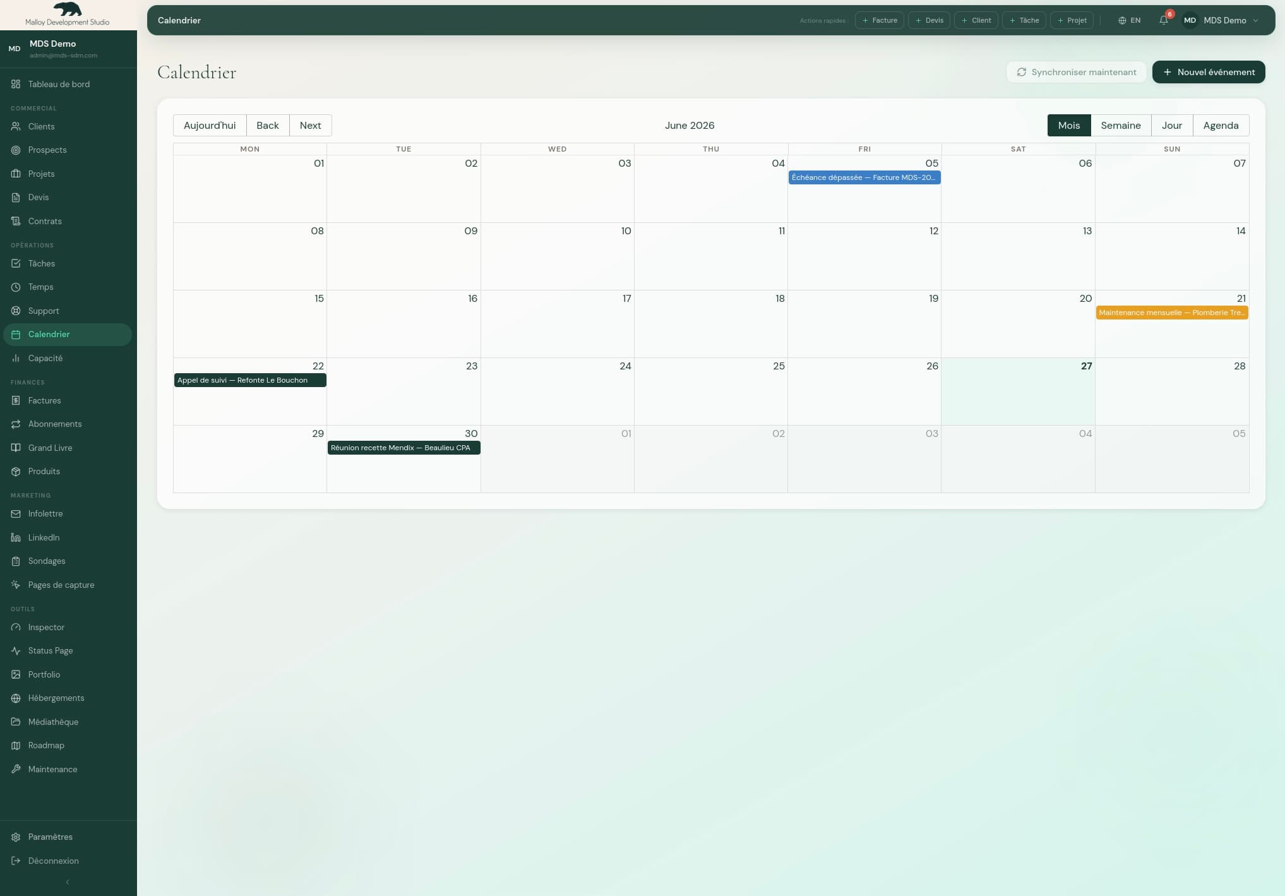
Task: Open Factures in the sidebar
Action: (68, 400)
